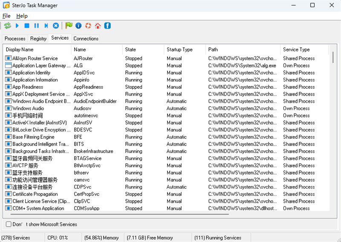This screenshot has width=341, height=242.
Task: Click the Application Layer Gateway row icon
Action: coord(8,65)
